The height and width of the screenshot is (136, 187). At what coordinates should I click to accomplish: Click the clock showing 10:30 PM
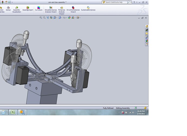click(141, 111)
